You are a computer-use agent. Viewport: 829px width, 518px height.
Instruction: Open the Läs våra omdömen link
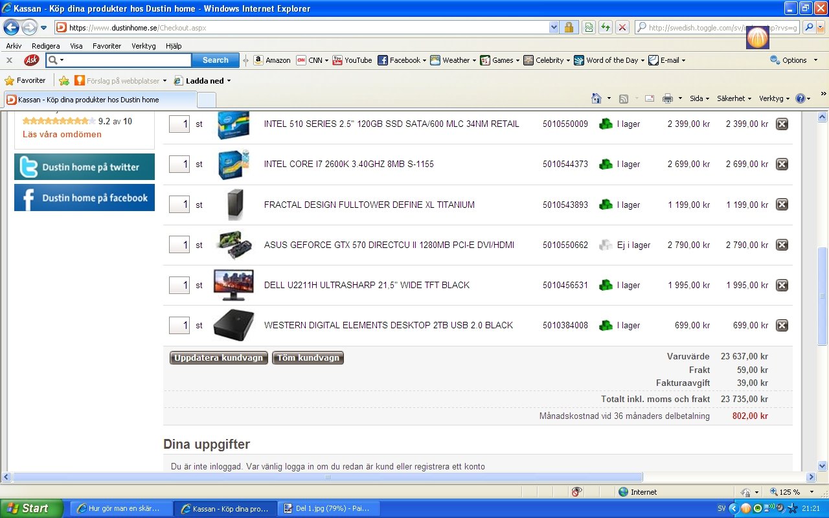[x=62, y=134]
